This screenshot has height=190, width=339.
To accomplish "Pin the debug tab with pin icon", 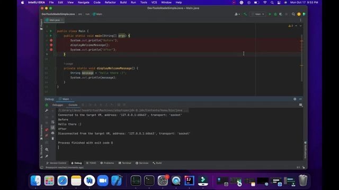I will 47,156.
